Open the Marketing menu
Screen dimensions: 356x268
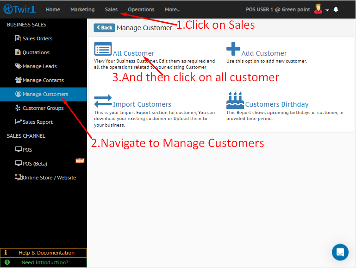point(82,9)
